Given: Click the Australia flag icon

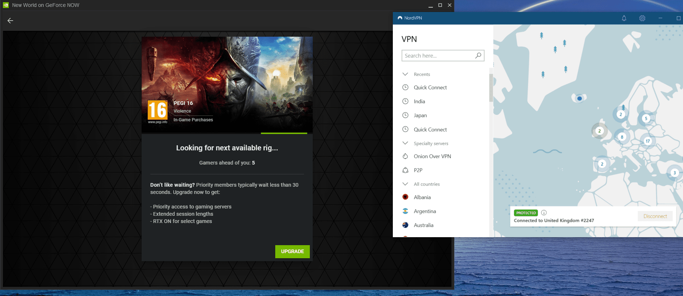Looking at the screenshot, I should pos(405,225).
